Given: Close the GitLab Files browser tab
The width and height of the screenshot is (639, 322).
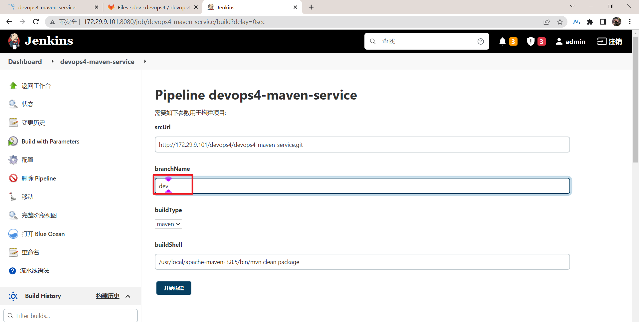Looking at the screenshot, I should coord(196,7).
